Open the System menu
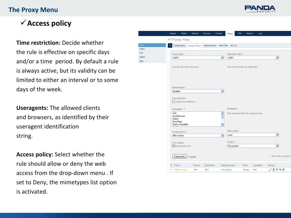The width and height of the screenshot is (291, 218). [x=173, y=33]
